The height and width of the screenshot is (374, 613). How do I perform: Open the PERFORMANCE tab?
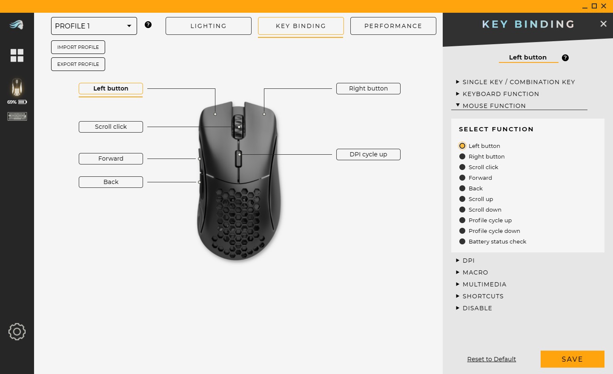pyautogui.click(x=393, y=25)
